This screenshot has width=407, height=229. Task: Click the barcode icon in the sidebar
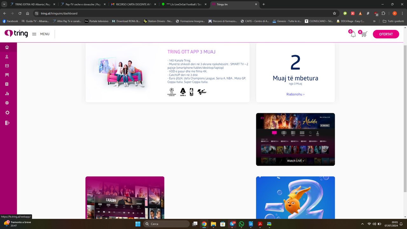pos(7,75)
